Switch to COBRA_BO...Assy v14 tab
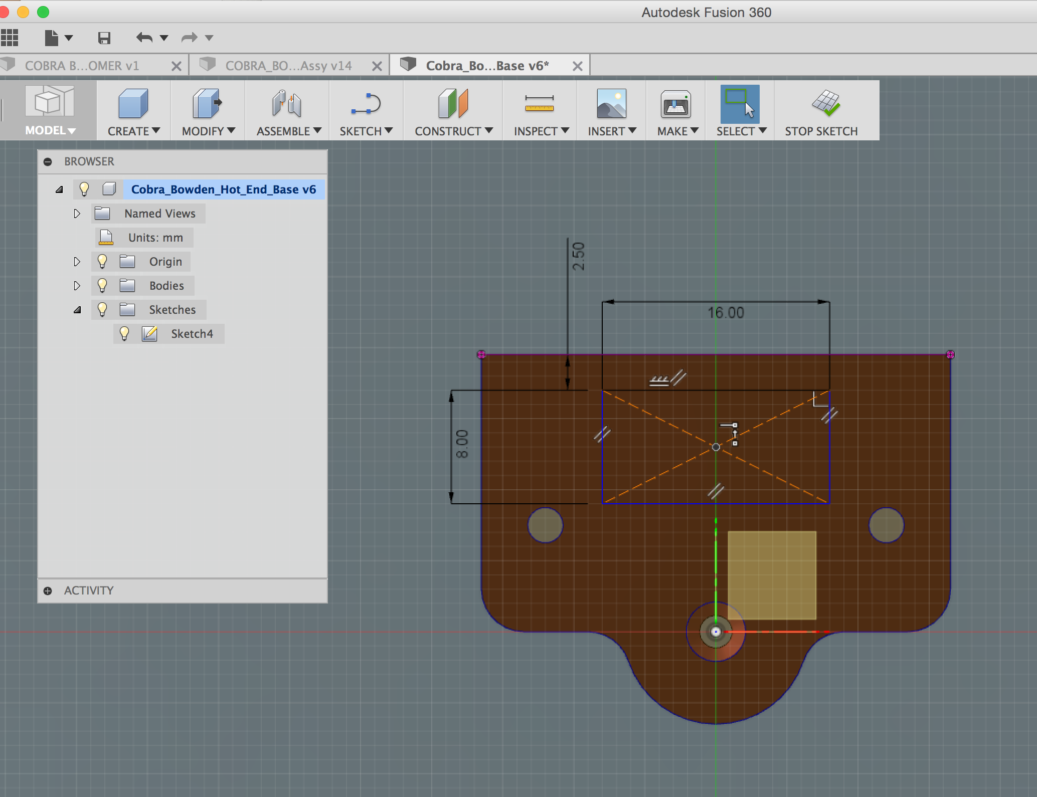 pyautogui.click(x=288, y=66)
